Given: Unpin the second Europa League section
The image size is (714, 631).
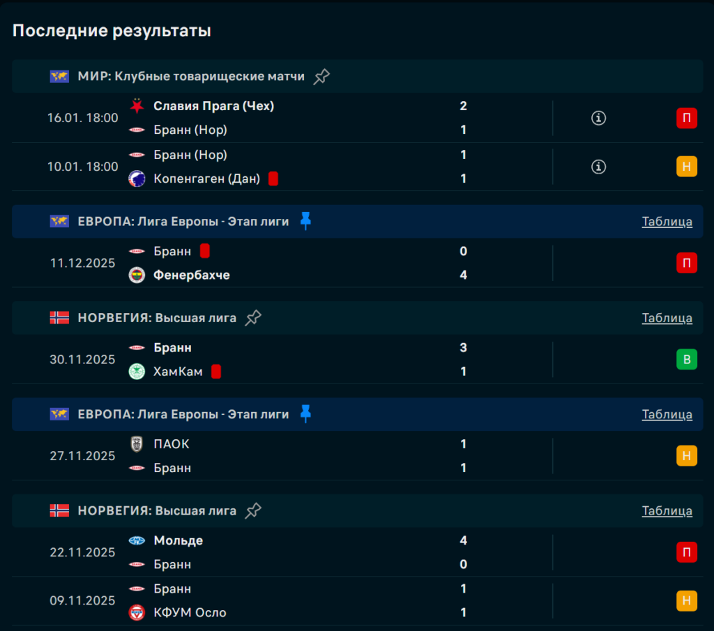Looking at the screenshot, I should tap(305, 414).
